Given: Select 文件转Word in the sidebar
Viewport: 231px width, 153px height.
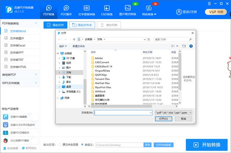Looking at the screenshot, I should click(x=20, y=31).
